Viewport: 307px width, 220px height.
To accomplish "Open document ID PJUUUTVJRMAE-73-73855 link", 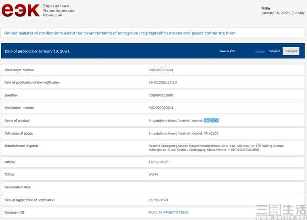I will click(168, 212).
